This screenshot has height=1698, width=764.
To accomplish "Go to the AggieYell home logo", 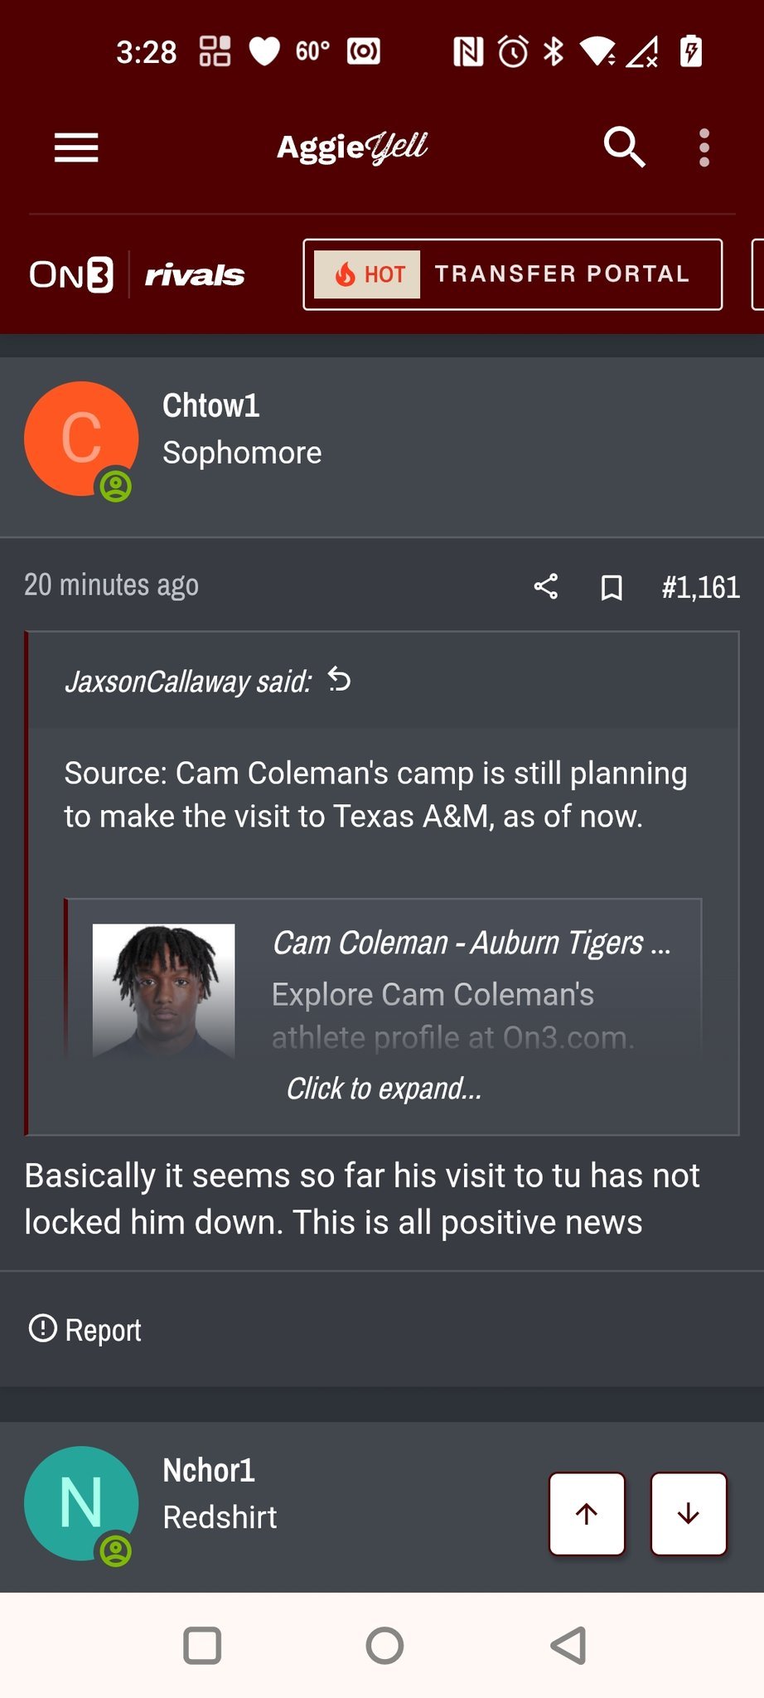I will 352,148.
